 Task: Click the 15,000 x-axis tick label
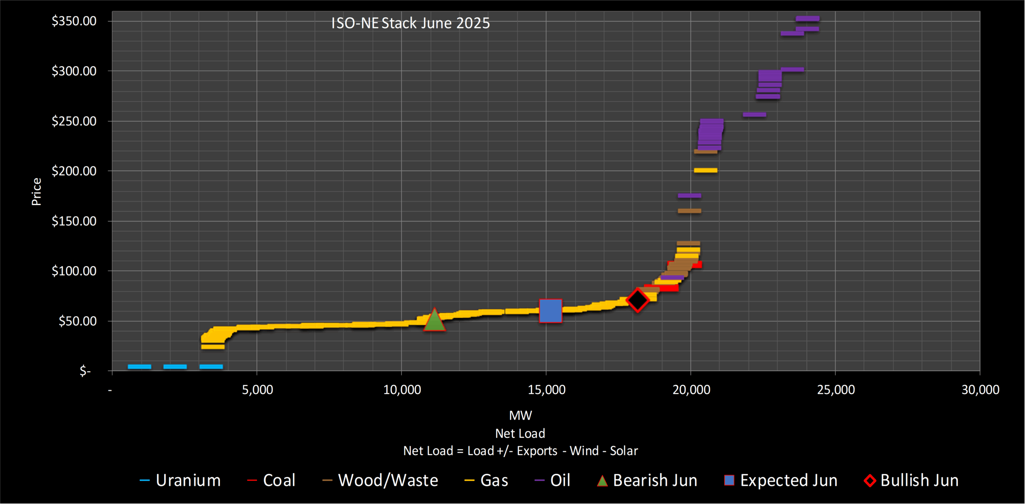tap(547, 390)
